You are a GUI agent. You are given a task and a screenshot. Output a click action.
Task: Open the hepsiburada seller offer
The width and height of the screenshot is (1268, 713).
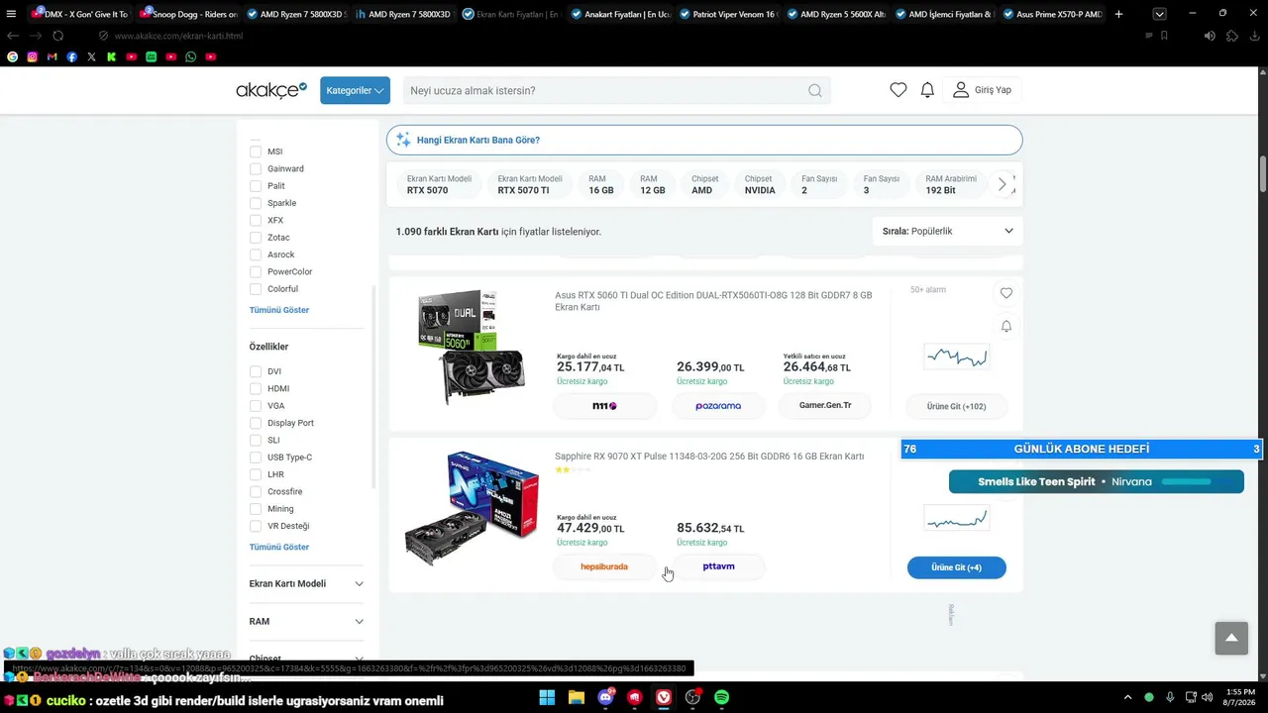point(604,566)
